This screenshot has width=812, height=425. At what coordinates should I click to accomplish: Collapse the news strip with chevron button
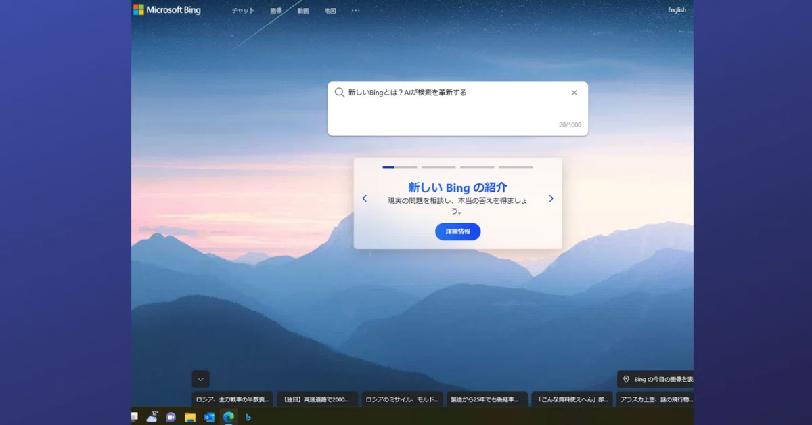[x=200, y=379]
